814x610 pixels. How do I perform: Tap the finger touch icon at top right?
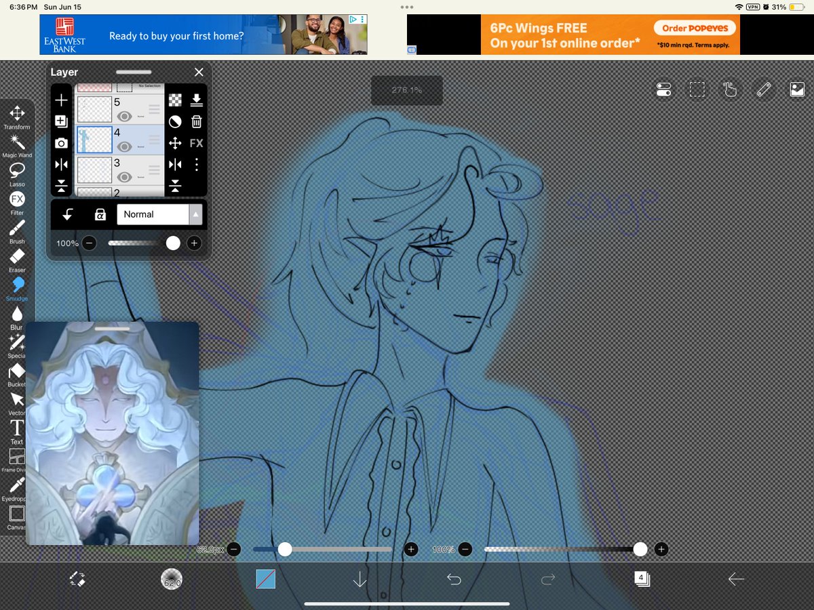point(731,89)
